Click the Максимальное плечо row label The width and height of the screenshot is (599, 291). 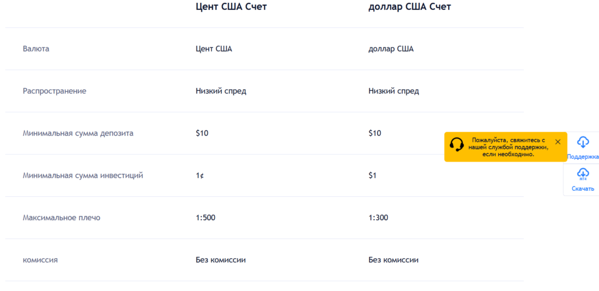coord(61,217)
